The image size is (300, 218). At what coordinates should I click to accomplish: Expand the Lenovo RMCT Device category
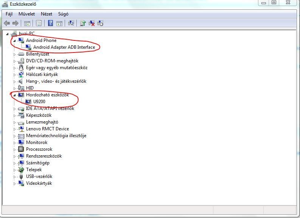tap(14, 129)
